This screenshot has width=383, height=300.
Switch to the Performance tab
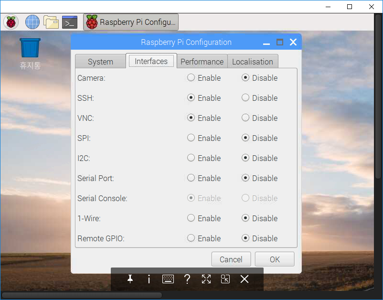[x=202, y=62]
